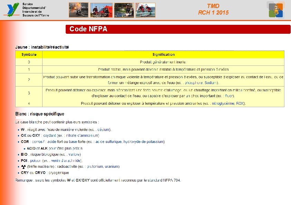Screen dimensions: 291x205
Task: Follow the acide sulfurique link
Action: (109, 142)
